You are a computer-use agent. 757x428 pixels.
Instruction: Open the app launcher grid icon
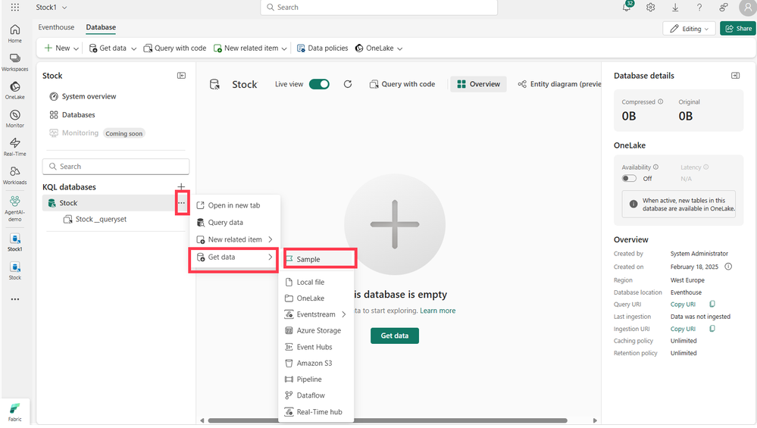click(15, 8)
